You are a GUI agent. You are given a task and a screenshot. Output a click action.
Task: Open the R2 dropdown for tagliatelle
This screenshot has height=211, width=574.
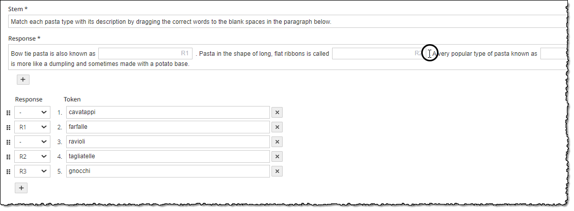click(32, 157)
